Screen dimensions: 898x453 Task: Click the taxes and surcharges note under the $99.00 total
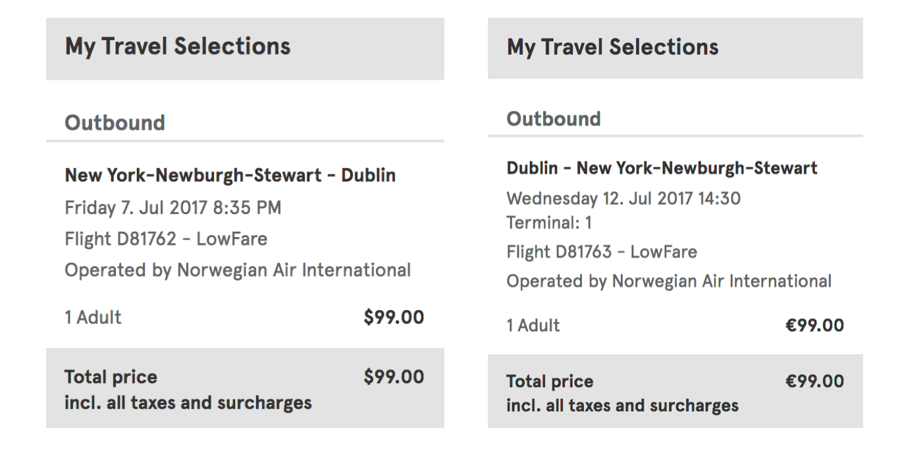pos(188,402)
